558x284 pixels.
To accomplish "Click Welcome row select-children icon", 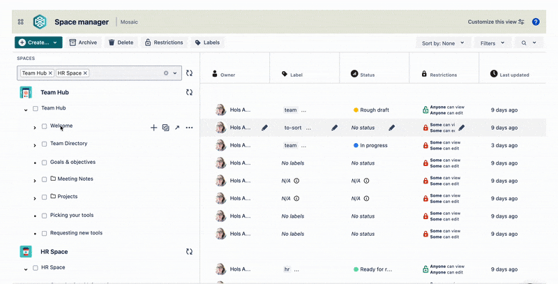I will pyautogui.click(x=165, y=128).
